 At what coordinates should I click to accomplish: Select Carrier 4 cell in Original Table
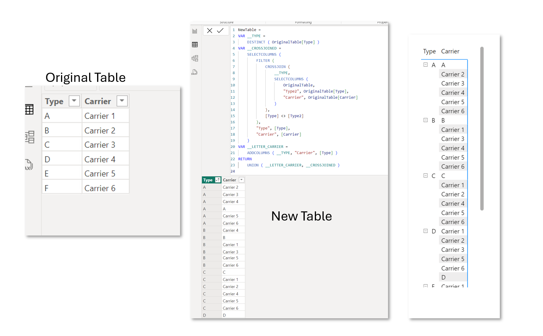pyautogui.click(x=105, y=159)
